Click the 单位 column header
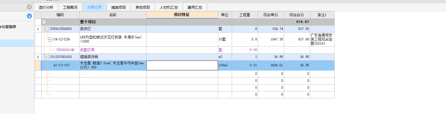Viewport: 446px width, 114px height. tap(225, 15)
